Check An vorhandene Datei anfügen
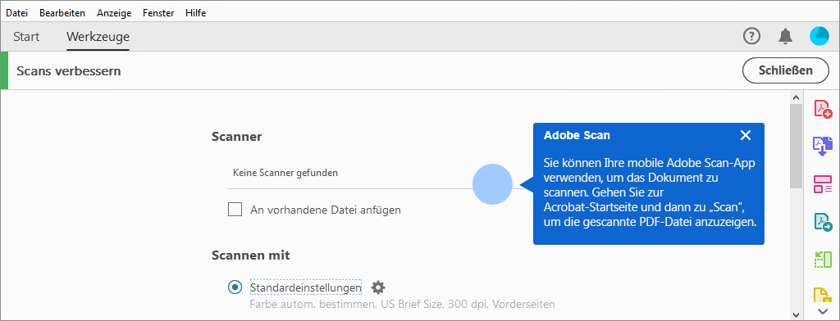840x321 pixels. pos(235,210)
